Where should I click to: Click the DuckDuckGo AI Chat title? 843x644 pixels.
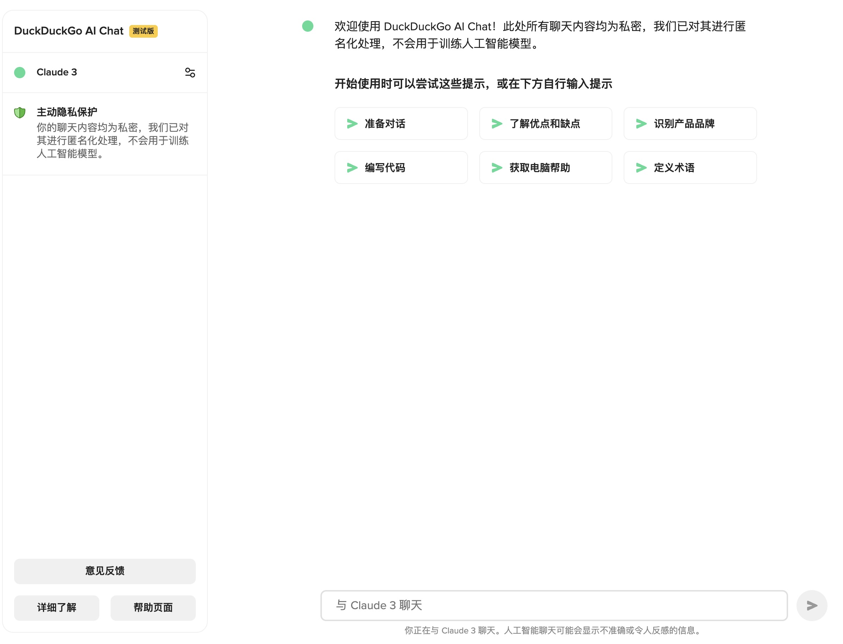[69, 31]
